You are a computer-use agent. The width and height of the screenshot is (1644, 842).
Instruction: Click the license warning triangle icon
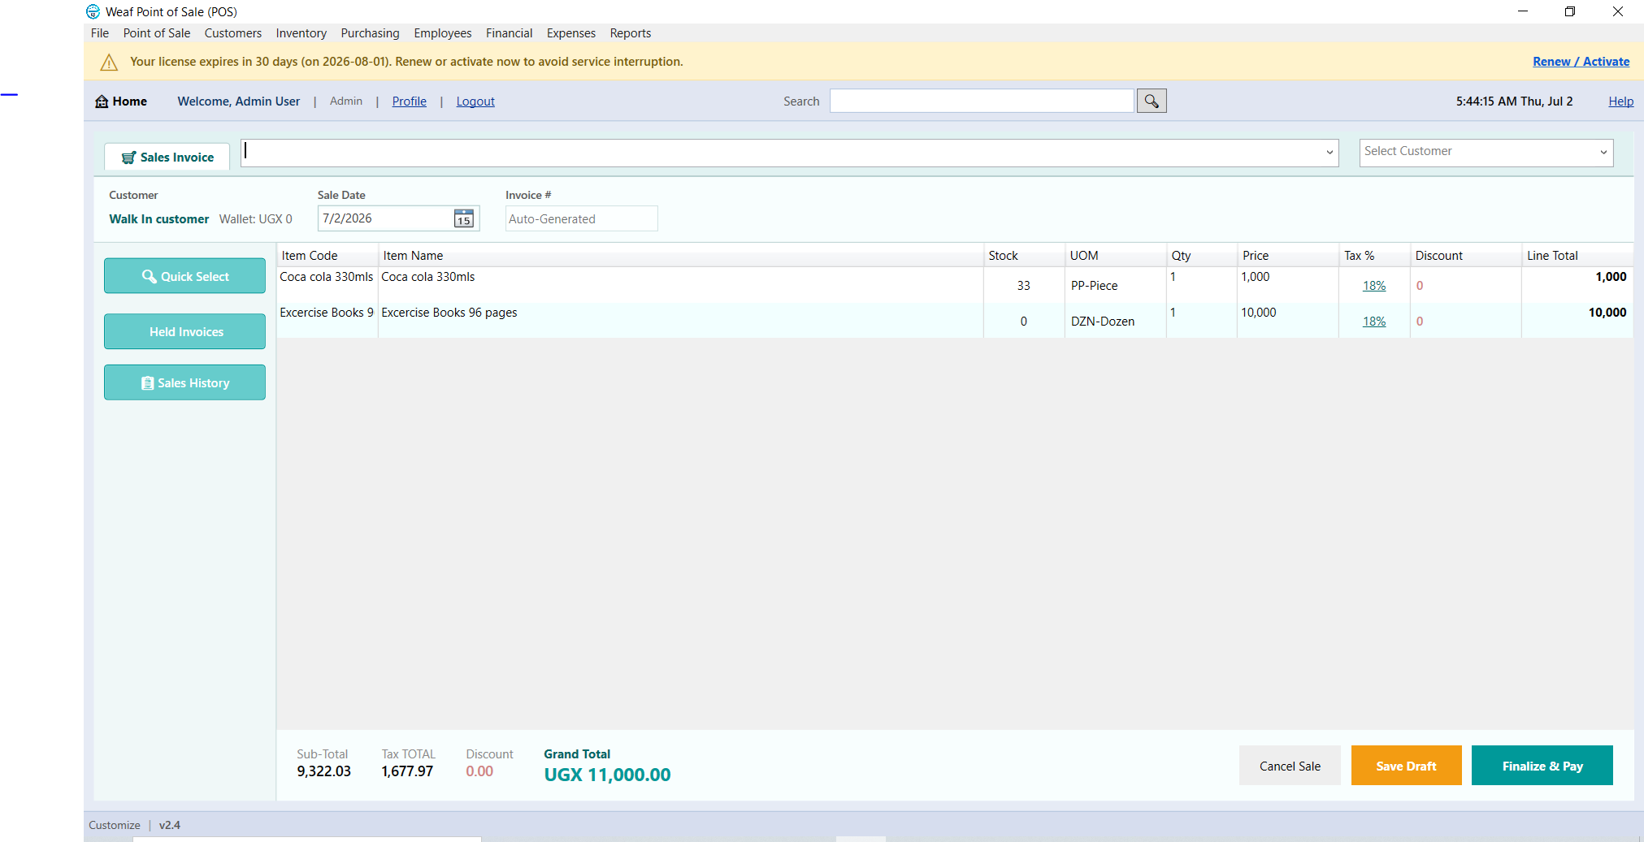pos(109,62)
